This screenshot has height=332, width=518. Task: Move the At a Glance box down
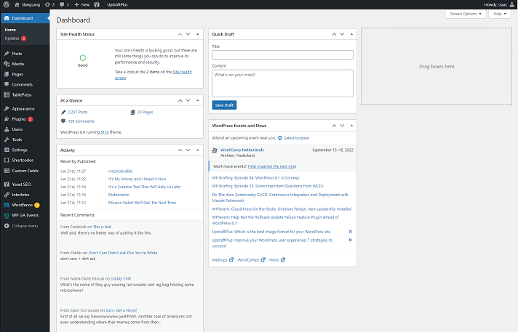coord(188,100)
